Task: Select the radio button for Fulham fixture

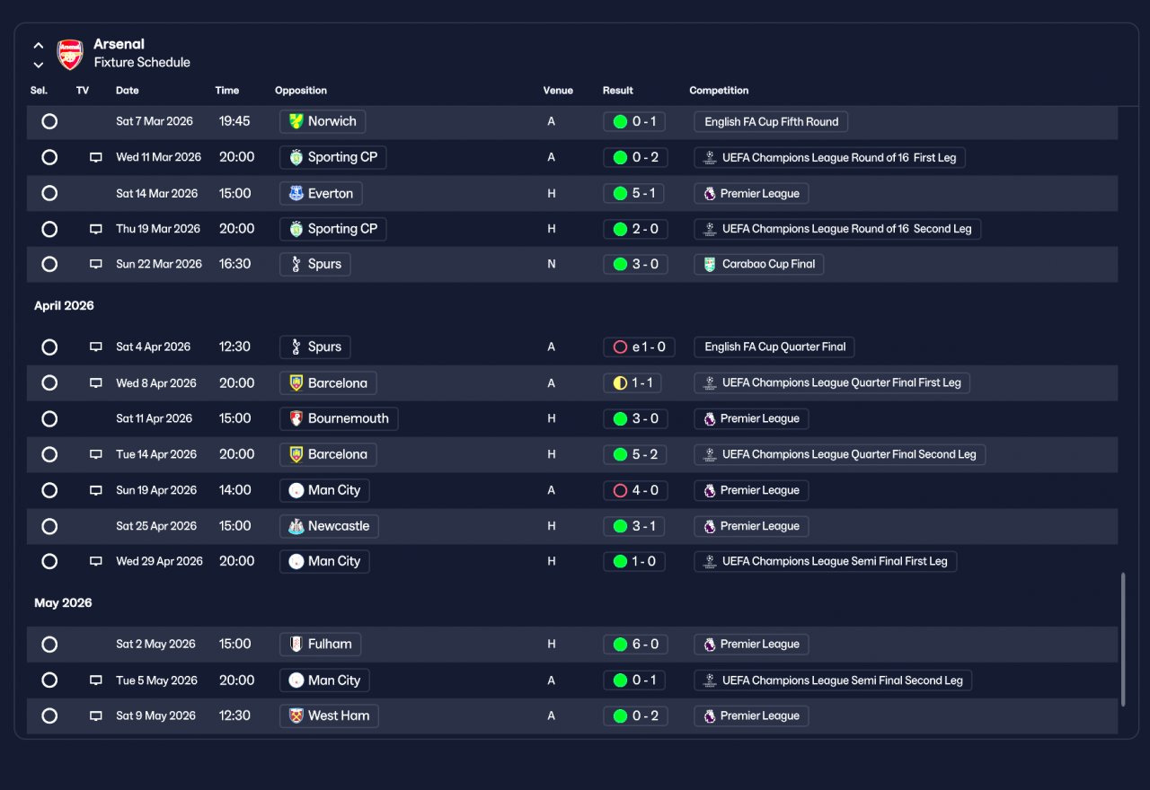Action: click(x=49, y=645)
